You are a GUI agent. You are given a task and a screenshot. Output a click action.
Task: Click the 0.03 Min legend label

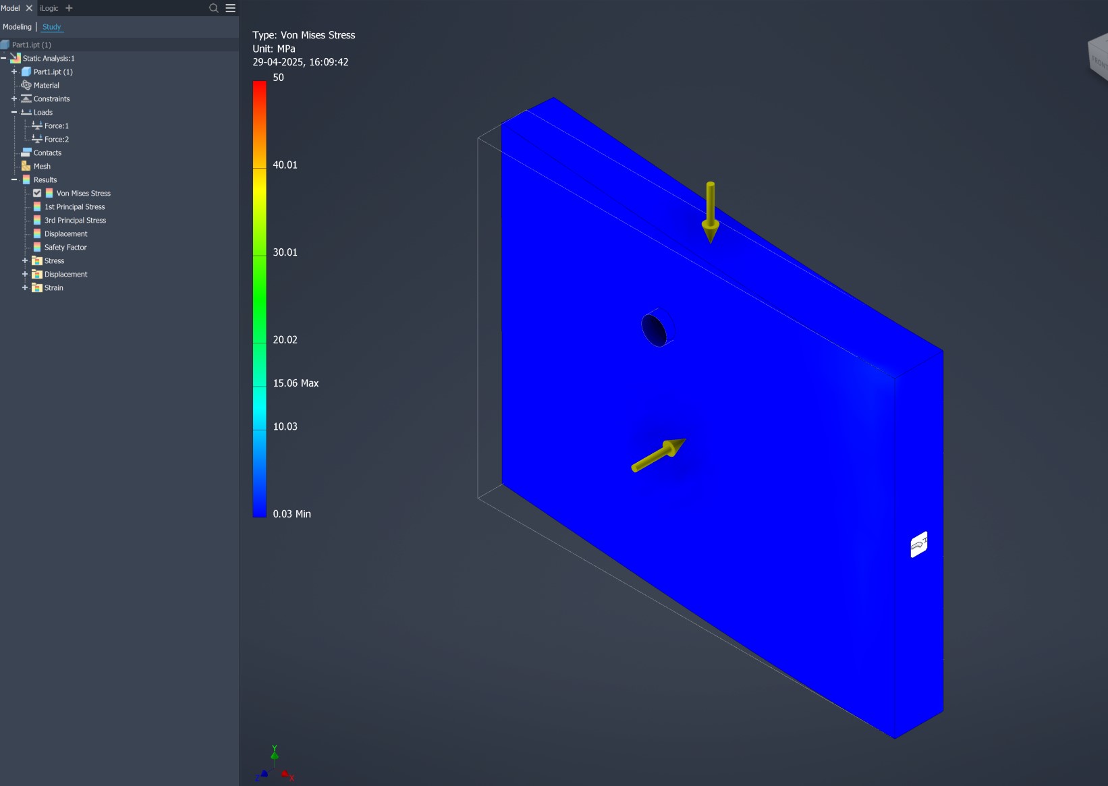292,514
